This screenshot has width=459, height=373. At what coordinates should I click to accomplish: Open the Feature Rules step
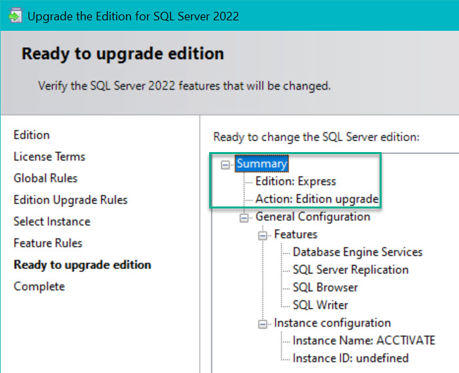(48, 243)
